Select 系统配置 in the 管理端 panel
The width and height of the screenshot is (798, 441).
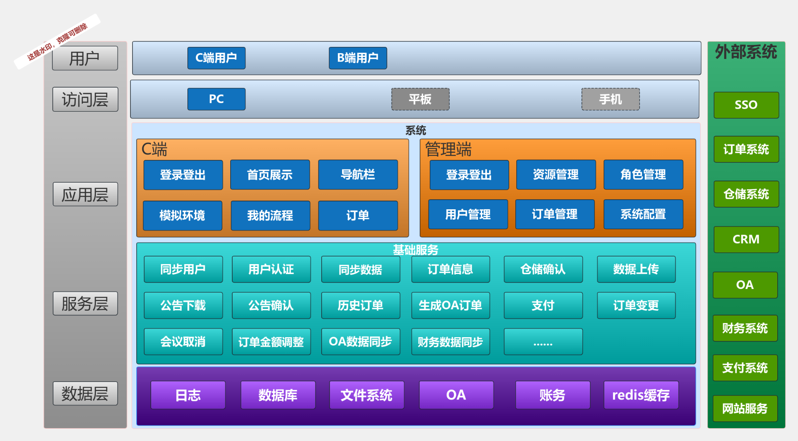643,214
